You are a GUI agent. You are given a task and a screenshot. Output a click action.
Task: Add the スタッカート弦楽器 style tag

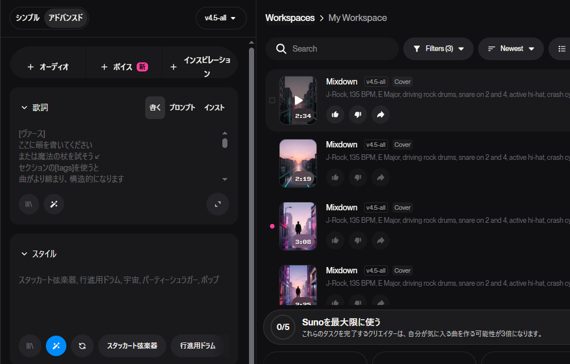(x=132, y=346)
